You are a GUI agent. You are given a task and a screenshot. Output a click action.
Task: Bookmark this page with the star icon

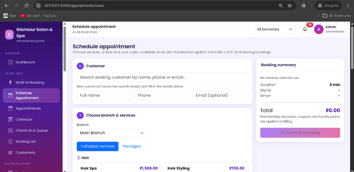[290, 6]
